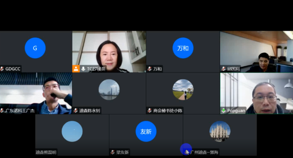
Task: Select the 广东诺科王广杰 video tile
Action: (x=36, y=93)
